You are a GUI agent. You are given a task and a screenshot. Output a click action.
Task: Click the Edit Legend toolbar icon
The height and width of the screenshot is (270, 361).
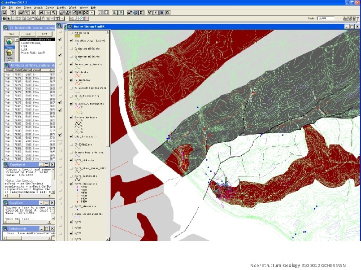(x=27, y=12)
